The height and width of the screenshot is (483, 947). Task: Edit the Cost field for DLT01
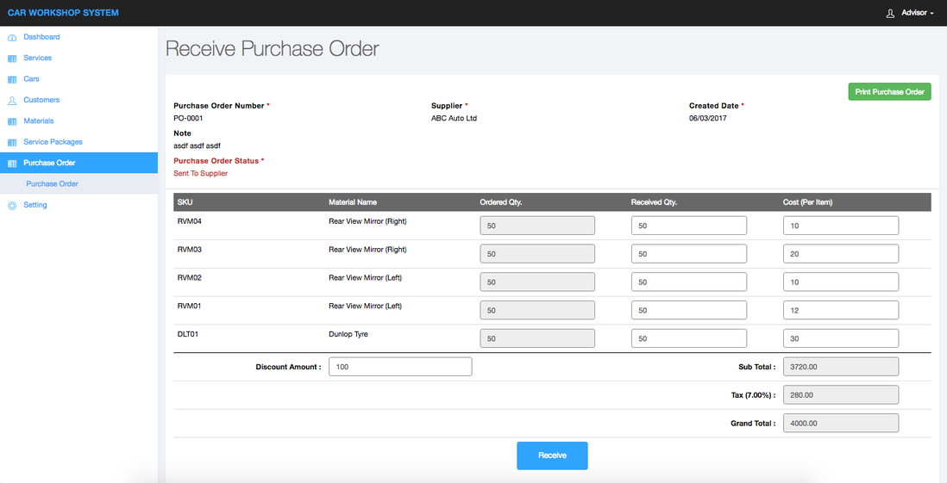pyautogui.click(x=840, y=338)
